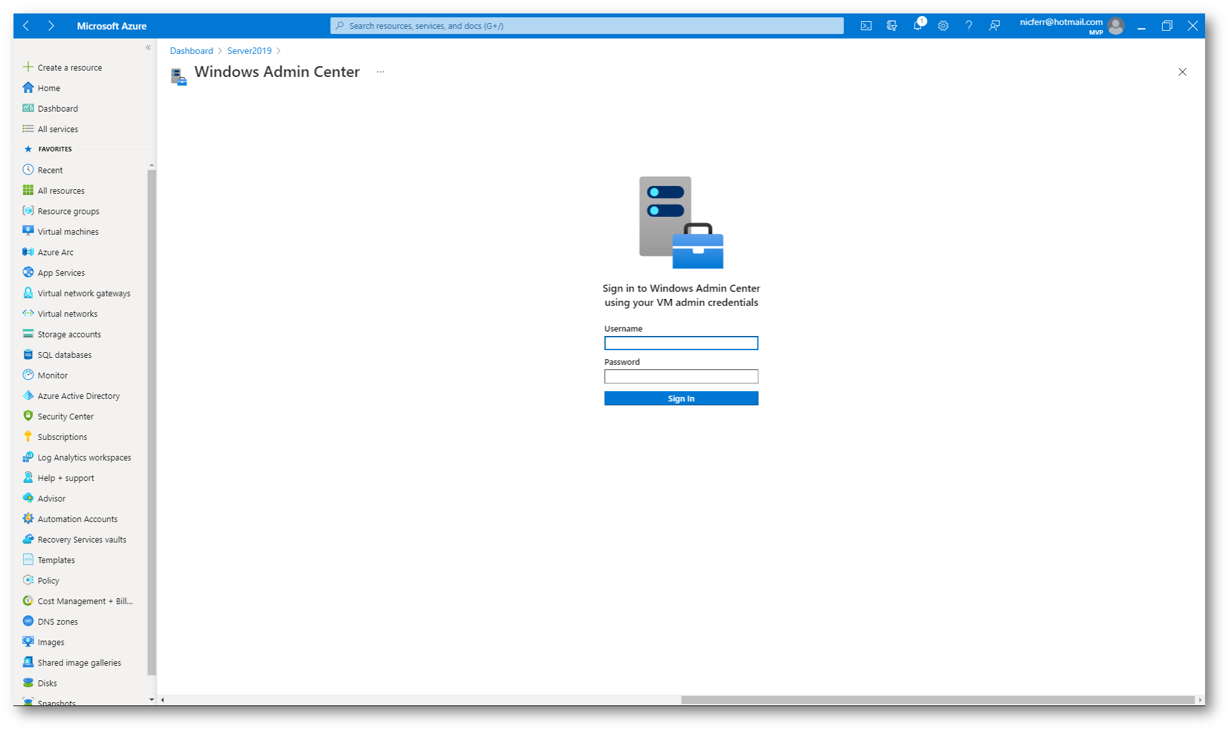Collapse the left sidebar menu
The image size is (1232, 733).
tap(148, 47)
